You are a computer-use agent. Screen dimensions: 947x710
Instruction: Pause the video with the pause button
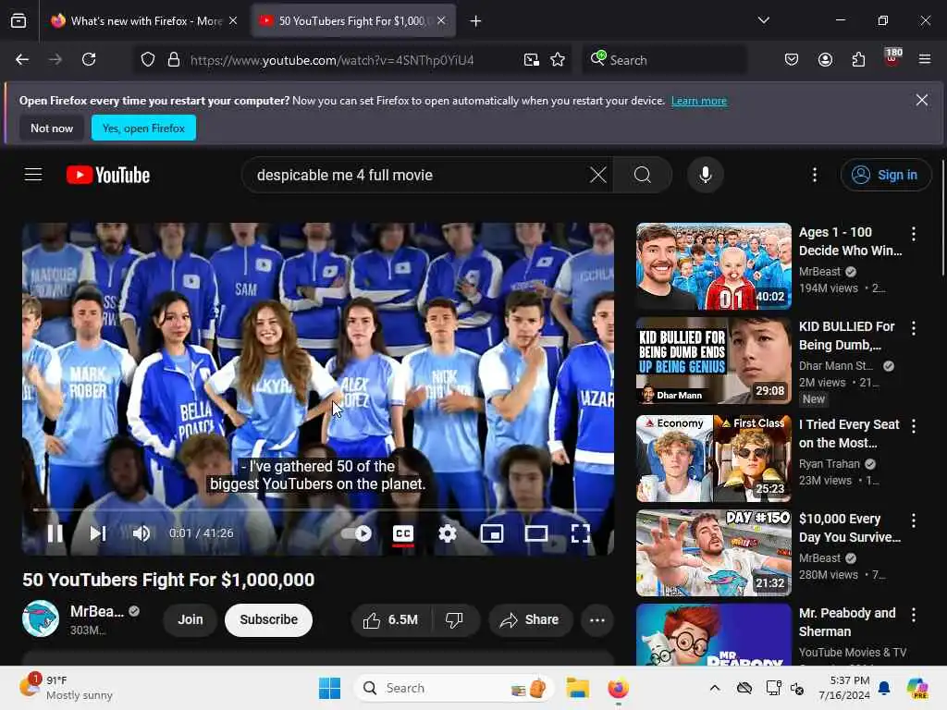(x=55, y=533)
